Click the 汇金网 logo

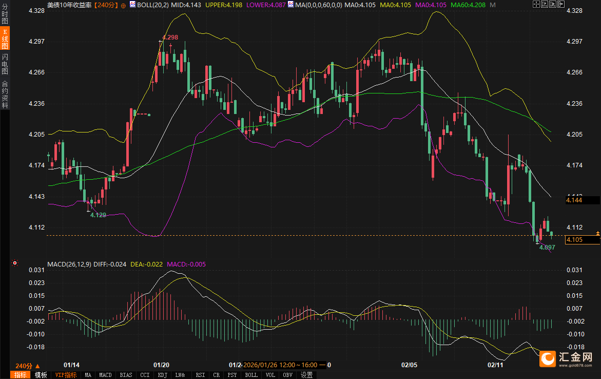(x=567, y=358)
